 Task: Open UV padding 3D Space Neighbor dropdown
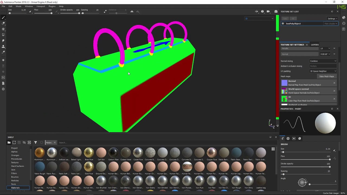(x=323, y=71)
